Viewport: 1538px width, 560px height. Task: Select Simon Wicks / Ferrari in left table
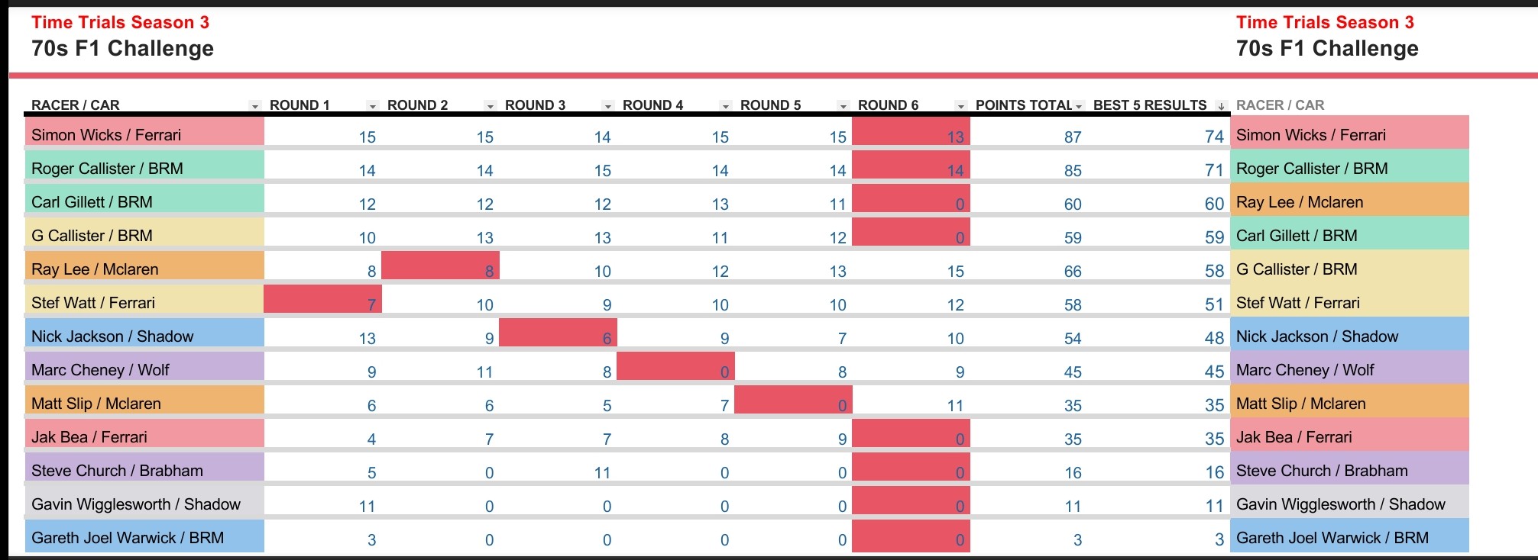point(106,135)
